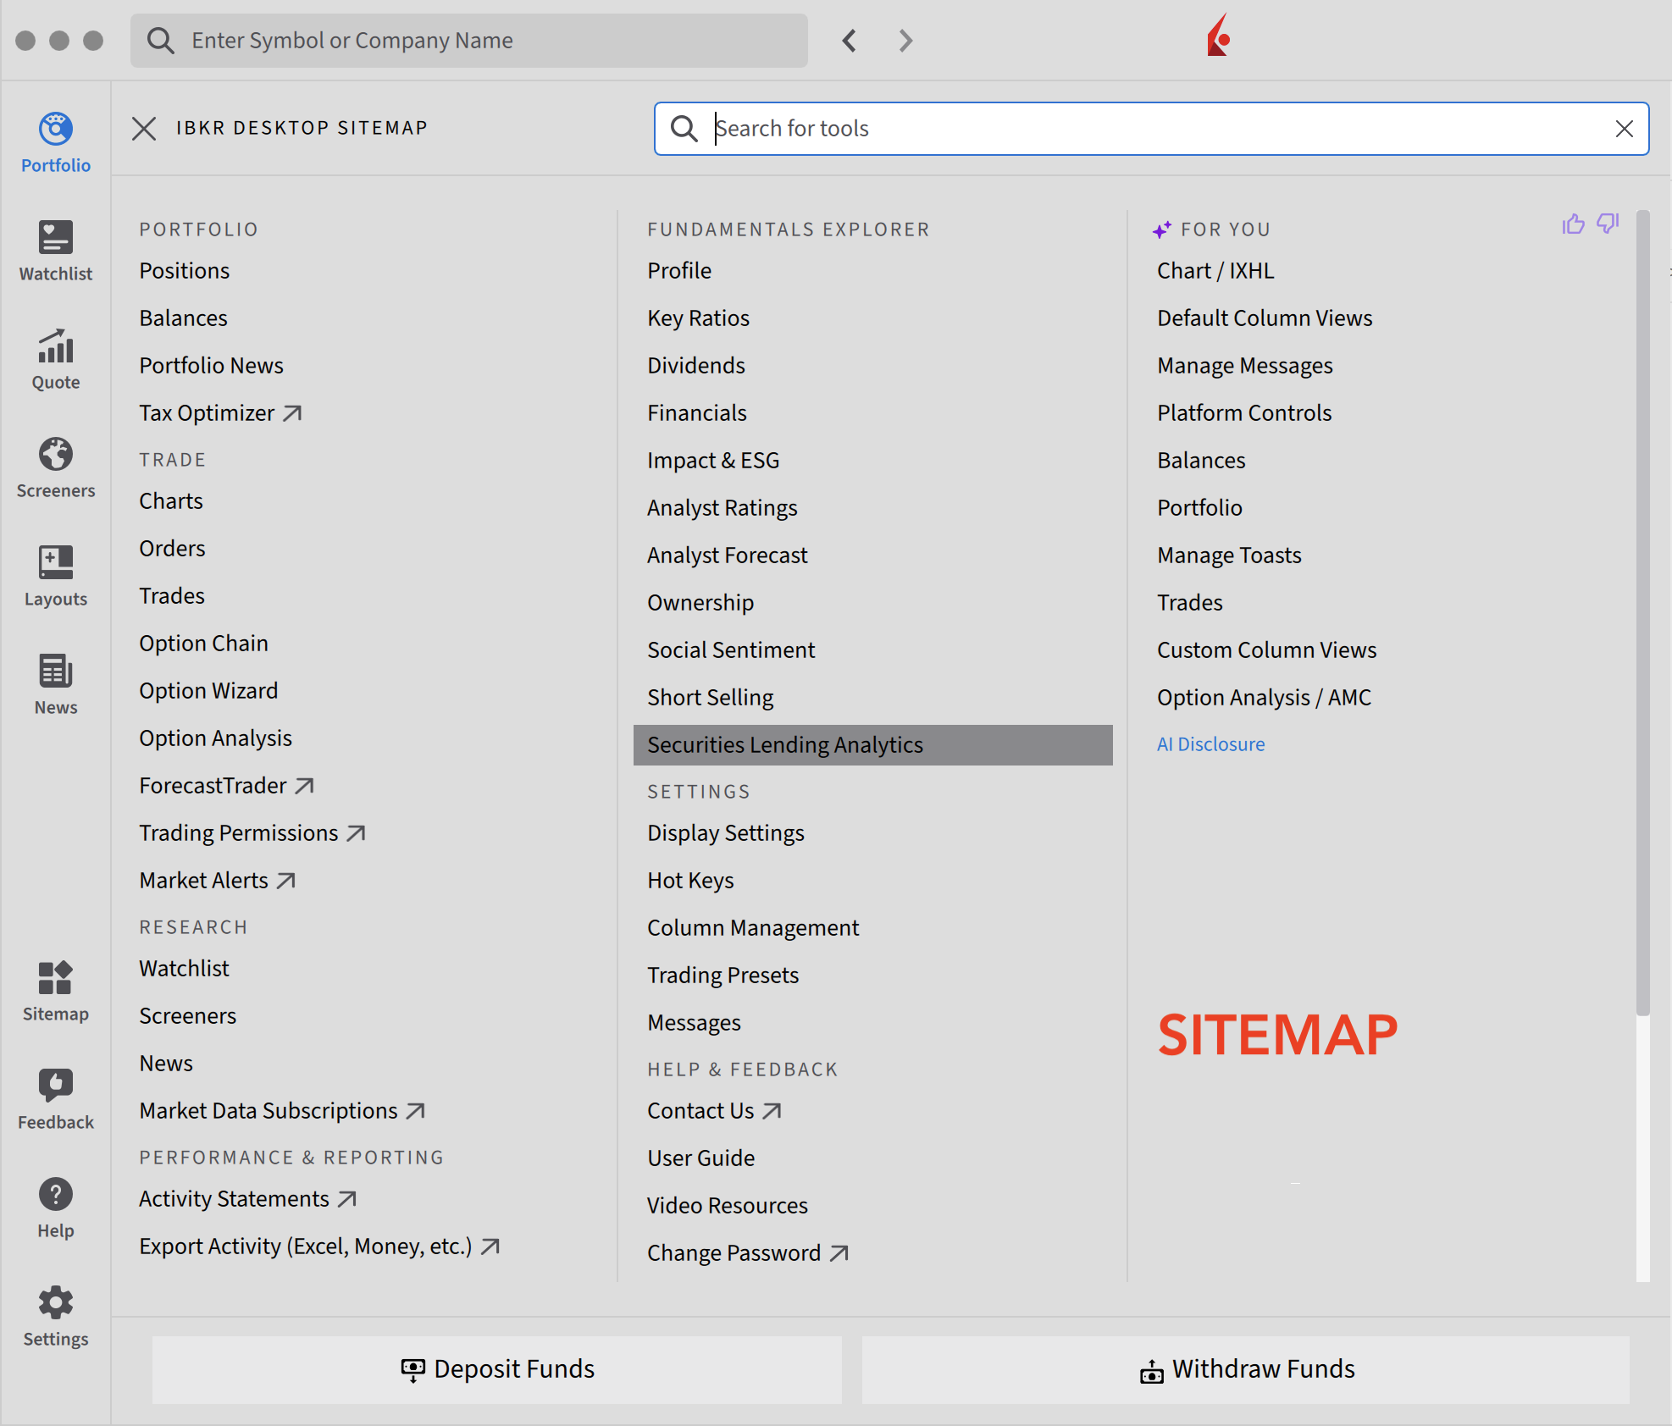Navigate back with the left arrow
This screenshot has height=1426, width=1672.
850,41
